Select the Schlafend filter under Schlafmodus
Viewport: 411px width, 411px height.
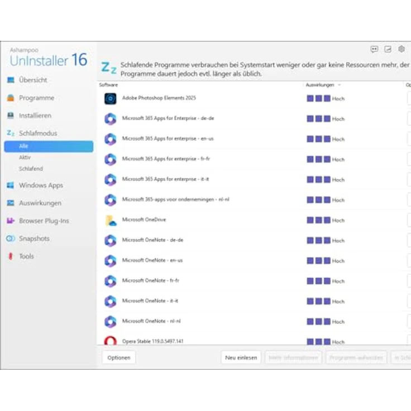tap(31, 169)
